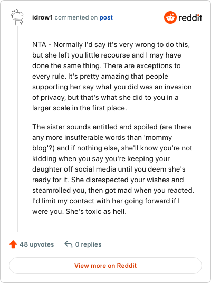Follow the blue "post" link
Image resolution: width=211 pixels, height=283 pixels.
[x=106, y=17]
